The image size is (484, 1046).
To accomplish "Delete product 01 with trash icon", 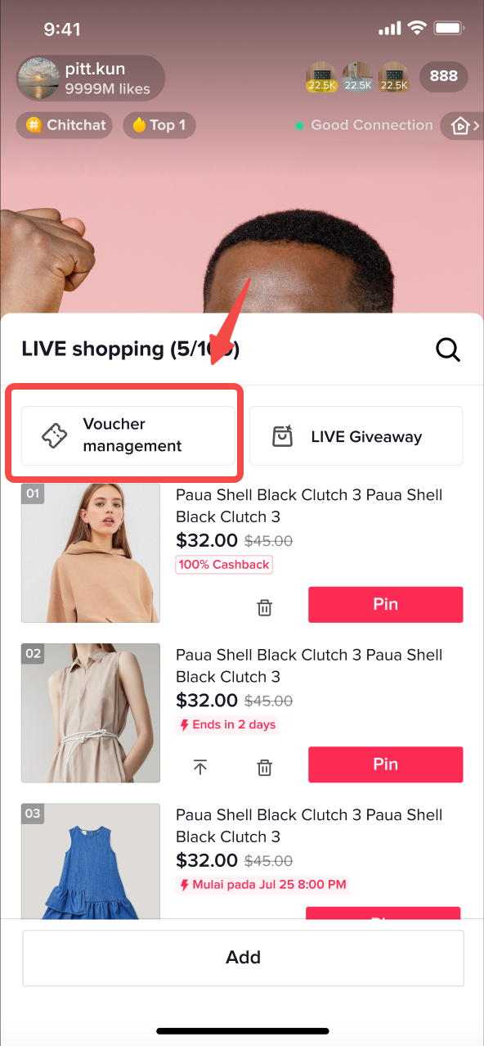I will pyautogui.click(x=265, y=607).
